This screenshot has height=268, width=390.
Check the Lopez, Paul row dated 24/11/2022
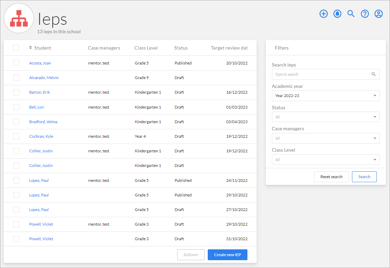click(x=16, y=180)
